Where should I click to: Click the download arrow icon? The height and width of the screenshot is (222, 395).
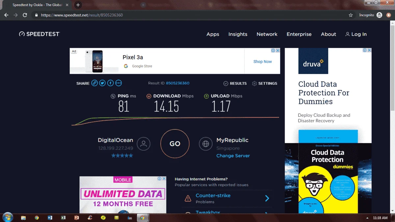click(148, 96)
